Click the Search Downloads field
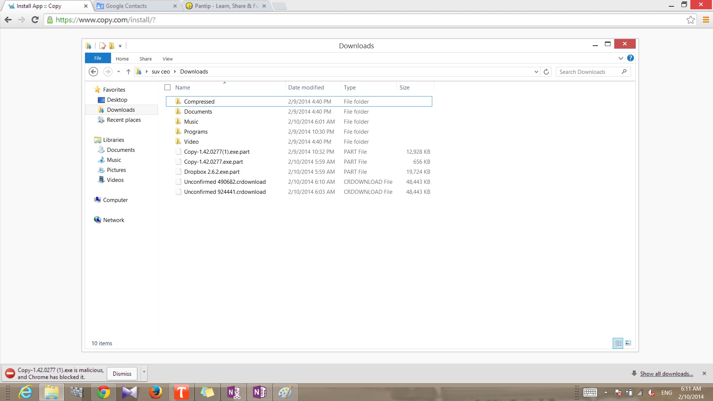The width and height of the screenshot is (713, 401). (589, 72)
